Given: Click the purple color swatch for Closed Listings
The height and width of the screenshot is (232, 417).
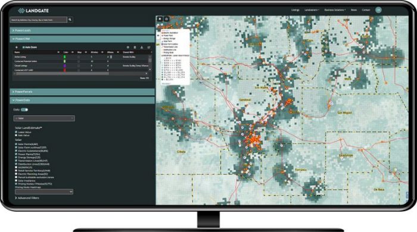Looking at the screenshot, I should pos(64,65).
